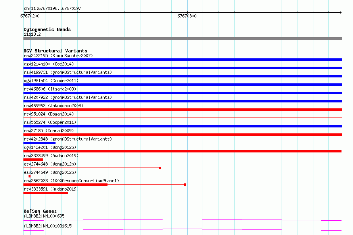Open variant esv2662033 (1000GenomesConsortiumPhase1) label
Image resolution: width=353 pixels, height=235 pixels.
71,181
